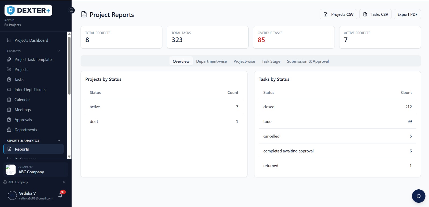Click the 'returned' task status row
Viewport: 429px width, 207px height.
click(x=337, y=166)
